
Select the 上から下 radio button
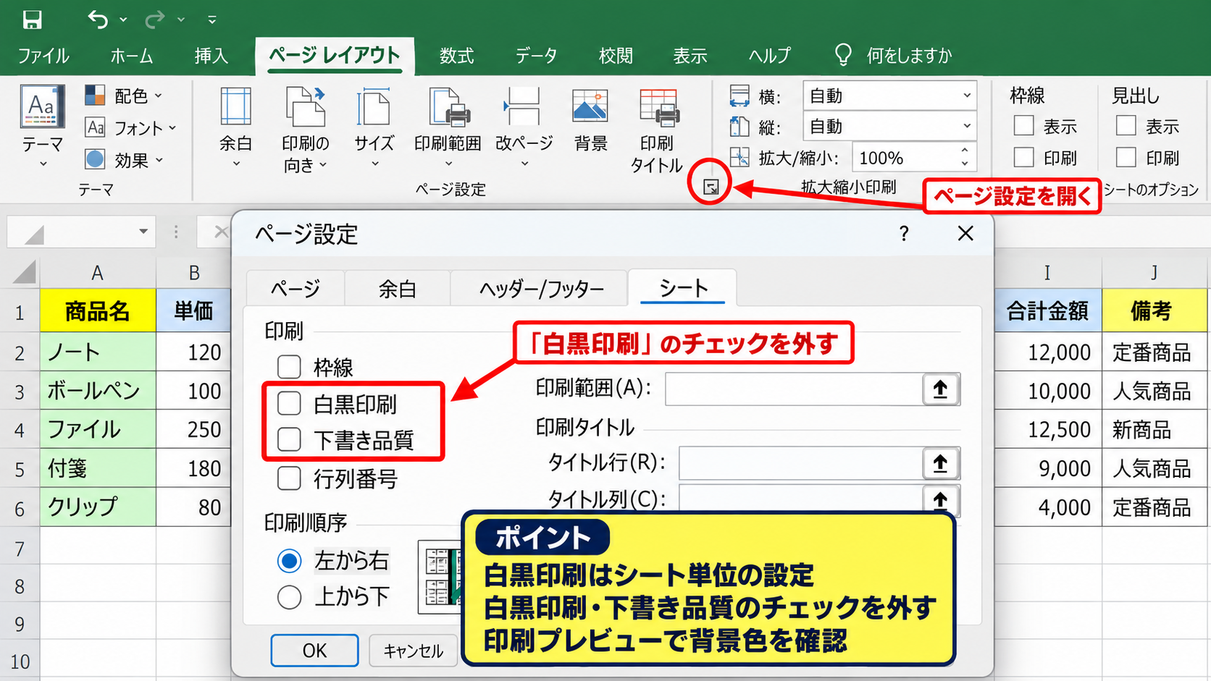290,597
